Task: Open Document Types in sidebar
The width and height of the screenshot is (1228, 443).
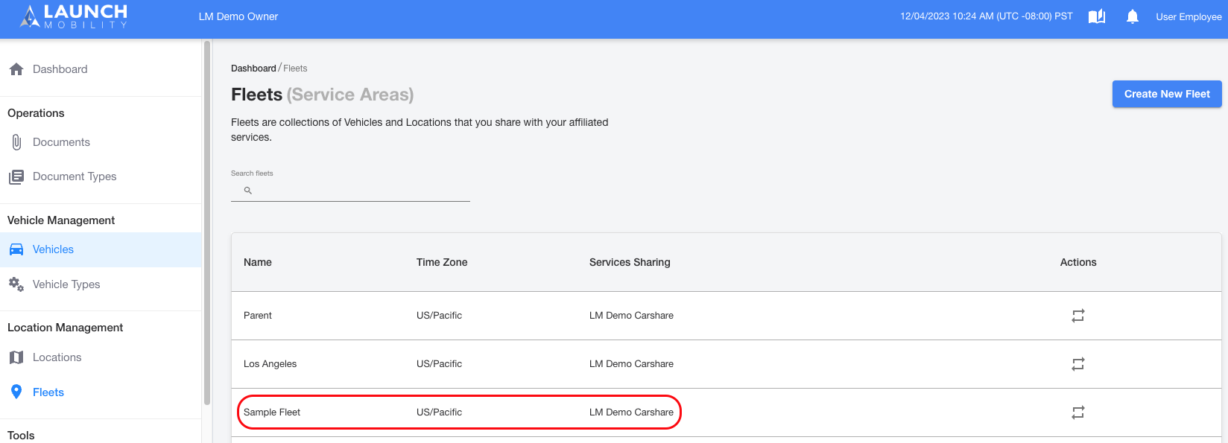Action: (x=101, y=176)
